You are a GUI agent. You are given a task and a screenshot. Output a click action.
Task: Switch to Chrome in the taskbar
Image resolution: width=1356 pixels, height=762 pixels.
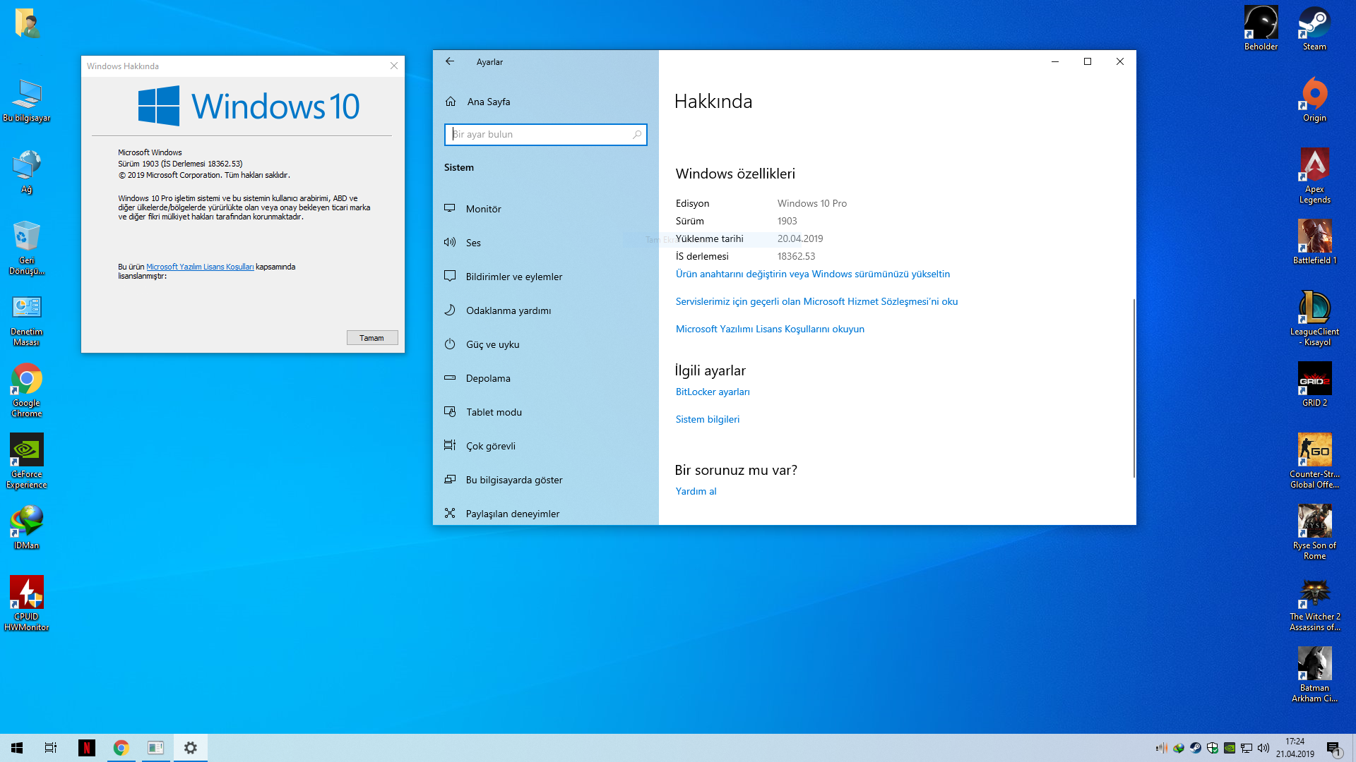(121, 748)
